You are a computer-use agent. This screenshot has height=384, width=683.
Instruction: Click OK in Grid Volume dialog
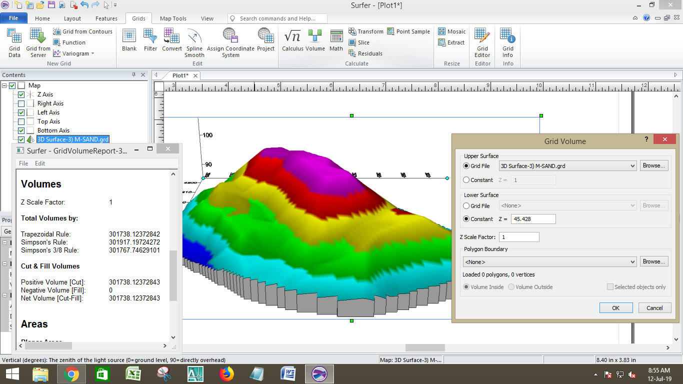[616, 308]
